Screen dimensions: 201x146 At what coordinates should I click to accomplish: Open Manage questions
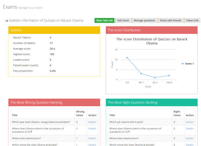pyautogui.click(x=144, y=20)
